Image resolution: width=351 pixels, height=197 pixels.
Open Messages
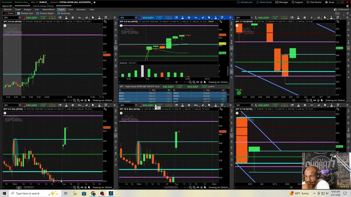pyautogui.click(x=282, y=2)
